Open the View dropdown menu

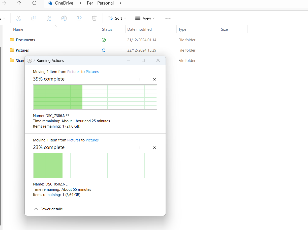click(145, 18)
